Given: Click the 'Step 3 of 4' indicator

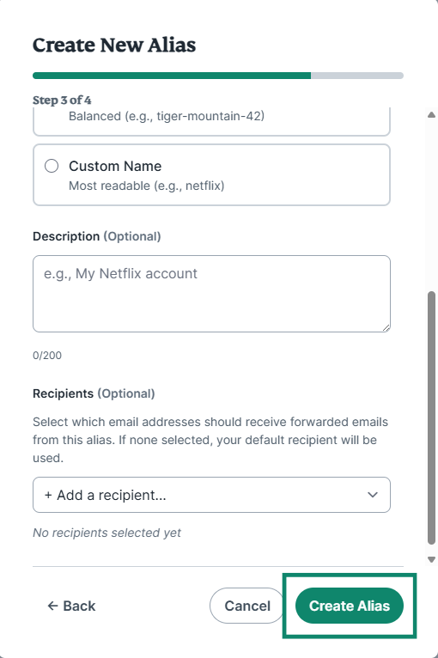Looking at the screenshot, I should tap(62, 100).
